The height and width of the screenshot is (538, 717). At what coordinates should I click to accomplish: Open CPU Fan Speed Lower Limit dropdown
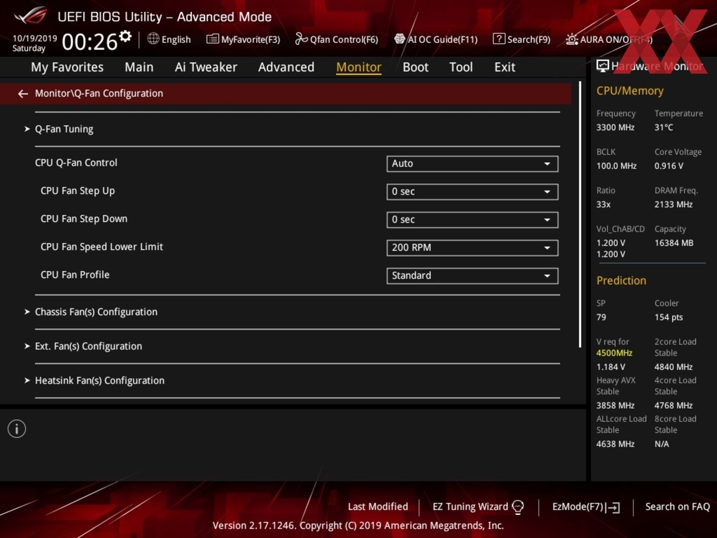(x=472, y=247)
